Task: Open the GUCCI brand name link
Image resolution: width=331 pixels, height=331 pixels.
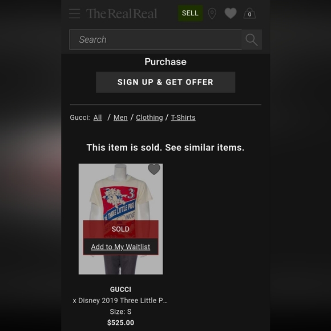Action: point(120,289)
